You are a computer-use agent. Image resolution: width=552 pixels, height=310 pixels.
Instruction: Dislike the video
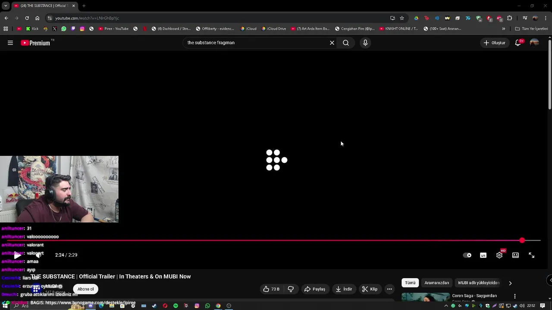tap(291, 289)
